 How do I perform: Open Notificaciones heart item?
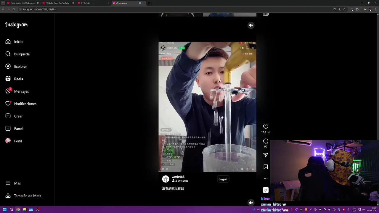21,104
